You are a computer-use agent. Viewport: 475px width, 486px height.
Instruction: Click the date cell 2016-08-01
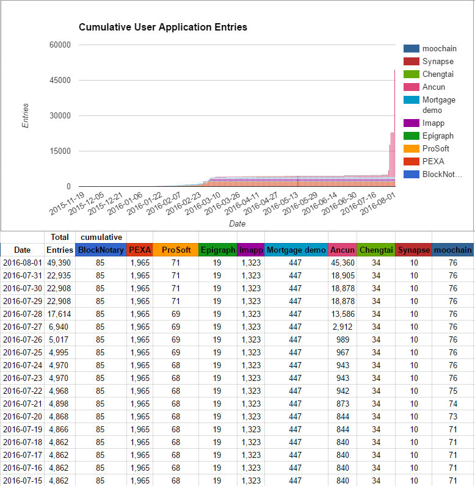[23, 263]
